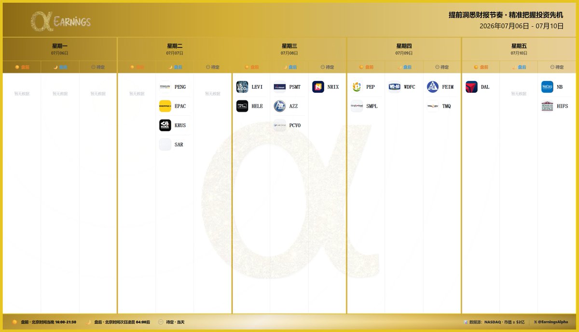Select Friday's 盘前 column header
579x332 pixels.
point(481,67)
